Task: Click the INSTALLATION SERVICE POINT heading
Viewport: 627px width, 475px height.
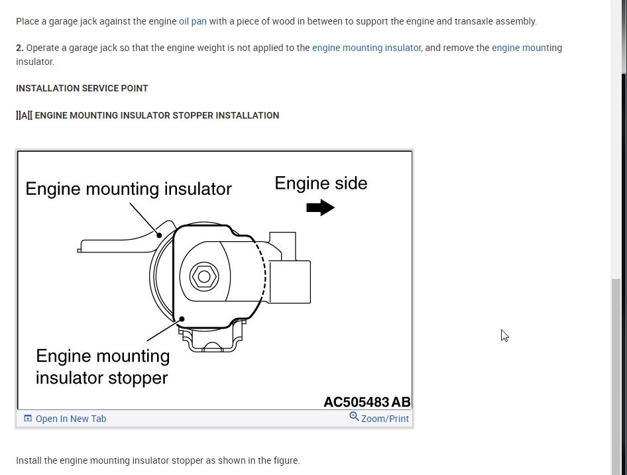Action: [82, 88]
